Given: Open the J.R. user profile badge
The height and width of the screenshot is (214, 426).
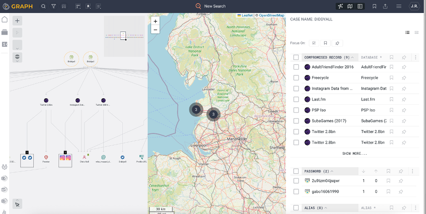Looking at the screenshot, I should 414,6.
